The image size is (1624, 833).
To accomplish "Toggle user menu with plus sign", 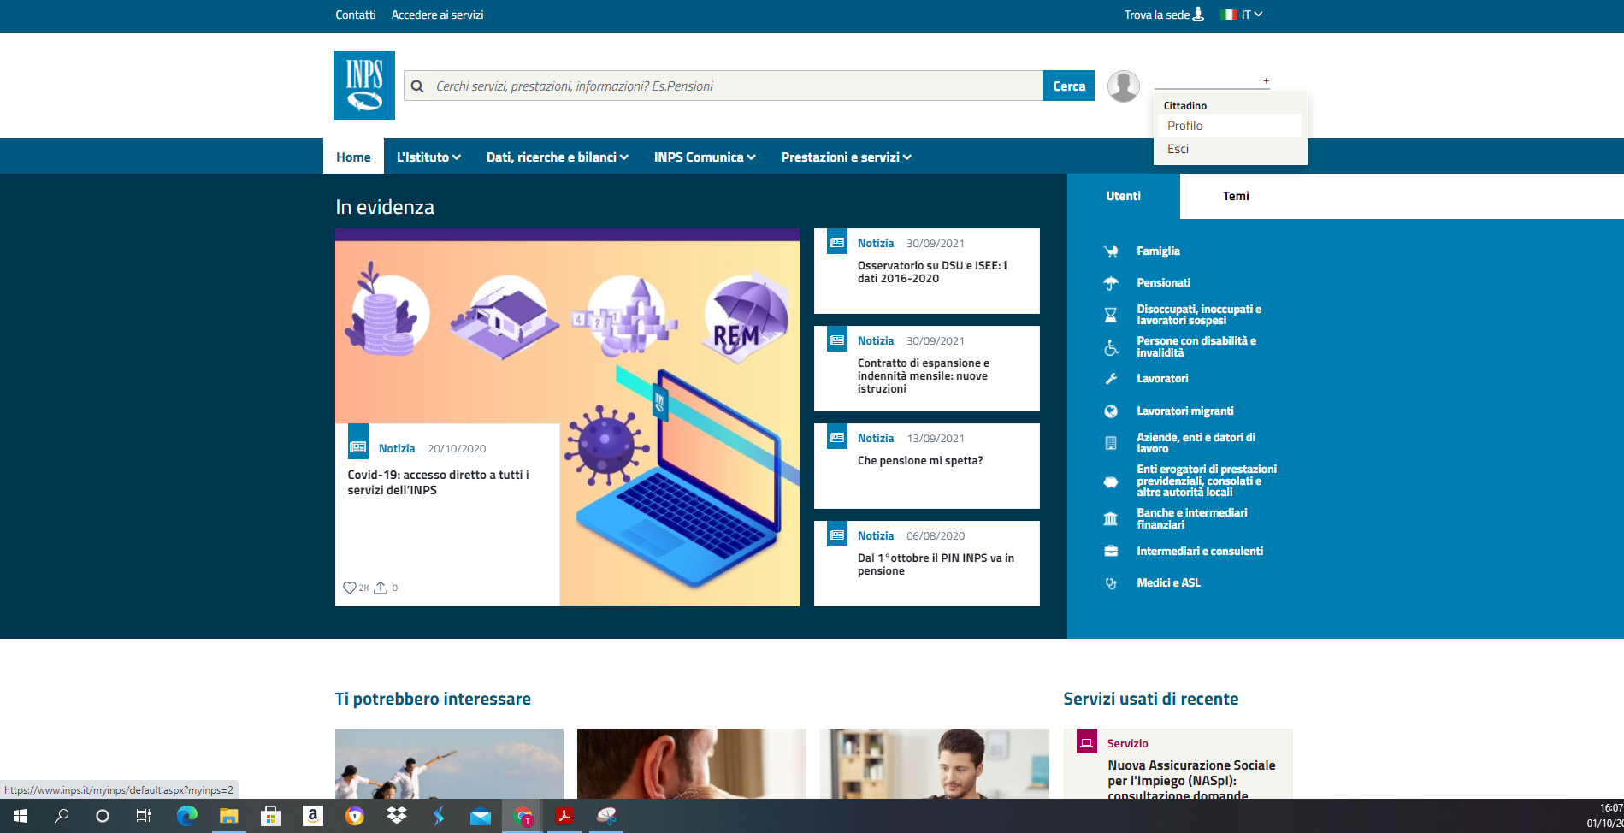I will point(1266,81).
